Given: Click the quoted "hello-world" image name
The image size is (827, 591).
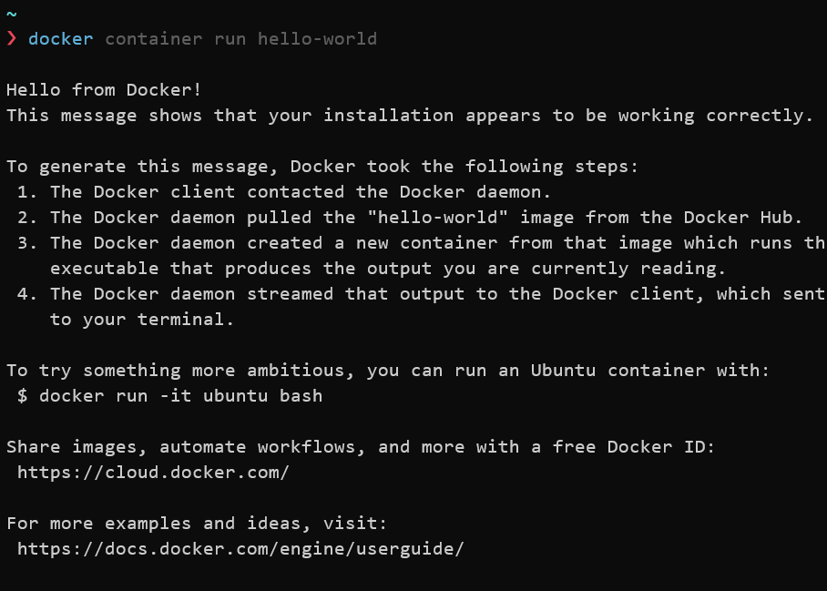Looking at the screenshot, I should 437,218.
